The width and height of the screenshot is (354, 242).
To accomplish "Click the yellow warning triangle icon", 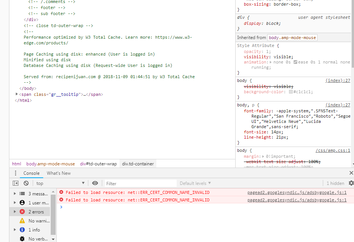I will tap(22, 221).
